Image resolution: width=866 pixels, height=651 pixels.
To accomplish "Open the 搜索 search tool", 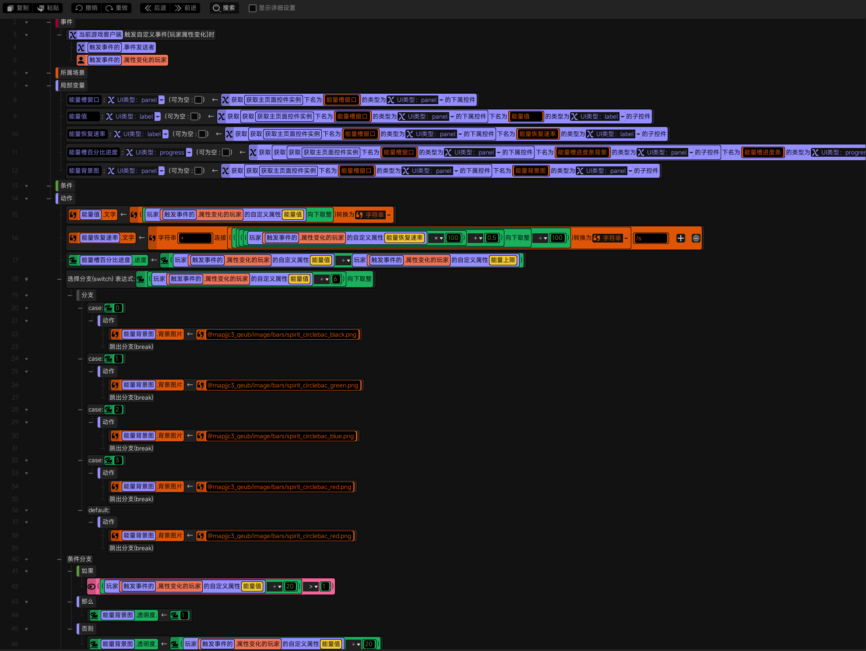I will click(224, 8).
